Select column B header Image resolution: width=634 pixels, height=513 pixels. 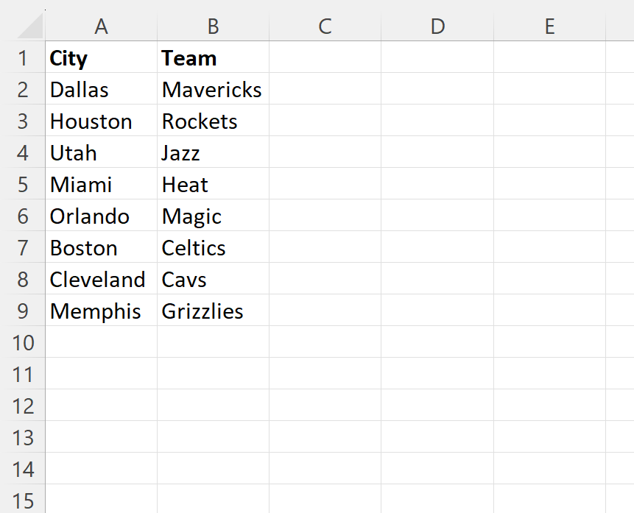[213, 26]
